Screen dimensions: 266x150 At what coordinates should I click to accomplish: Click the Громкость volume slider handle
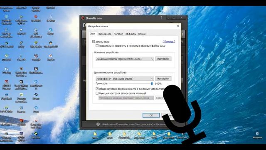(152, 83)
